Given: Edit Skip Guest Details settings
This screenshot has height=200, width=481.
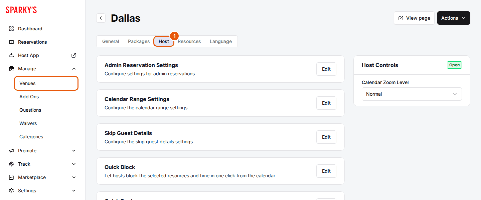Looking at the screenshot, I should [x=326, y=137].
